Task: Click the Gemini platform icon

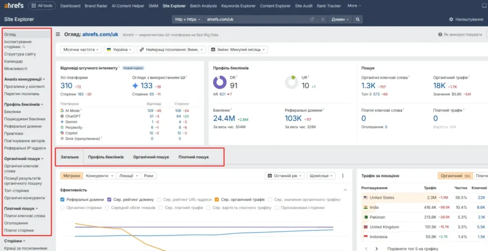Action: [62, 122]
